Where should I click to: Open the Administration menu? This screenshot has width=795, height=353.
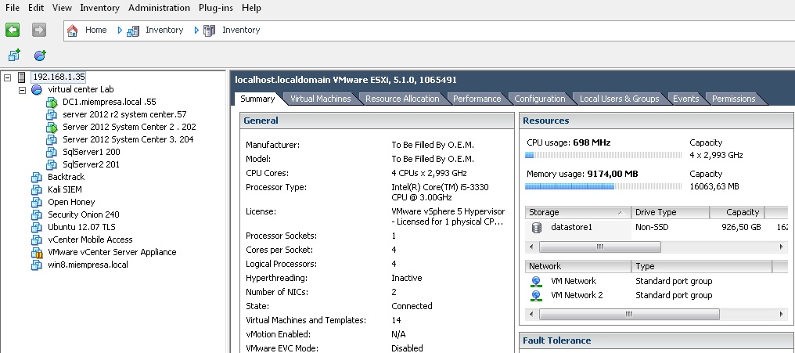pos(159,8)
